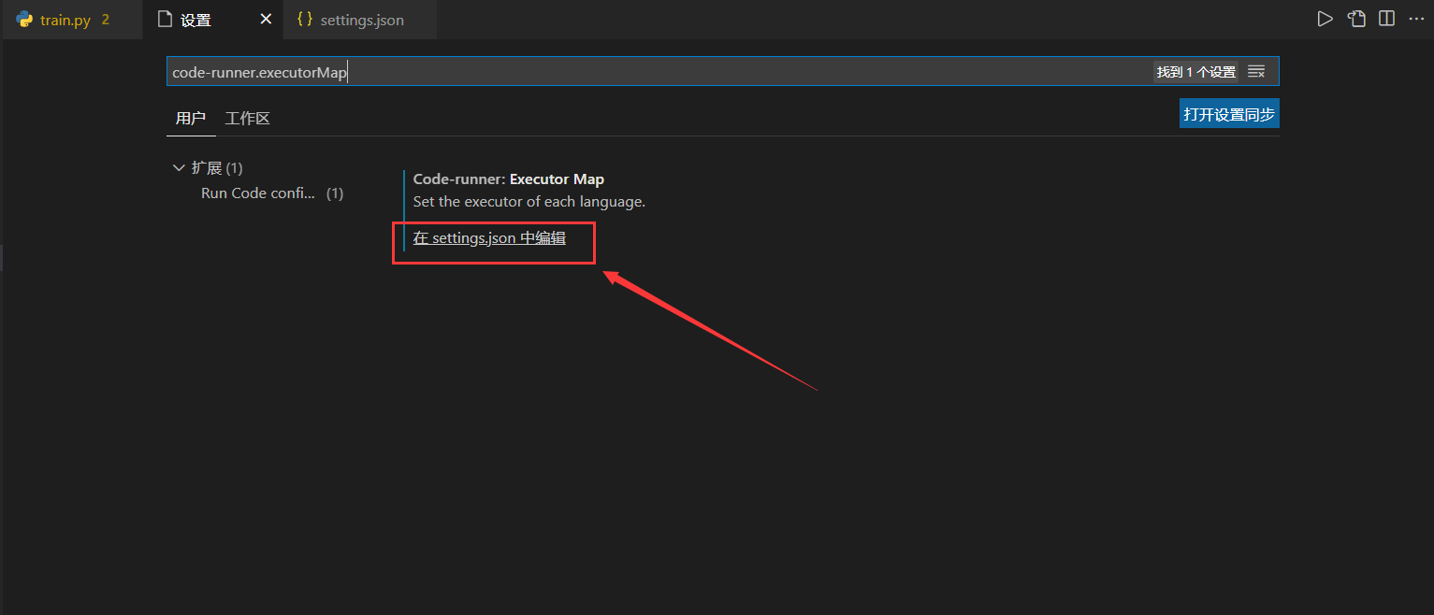Collapse the 扩展 (1) tree section
The width and height of the screenshot is (1434, 615).
coord(179,166)
